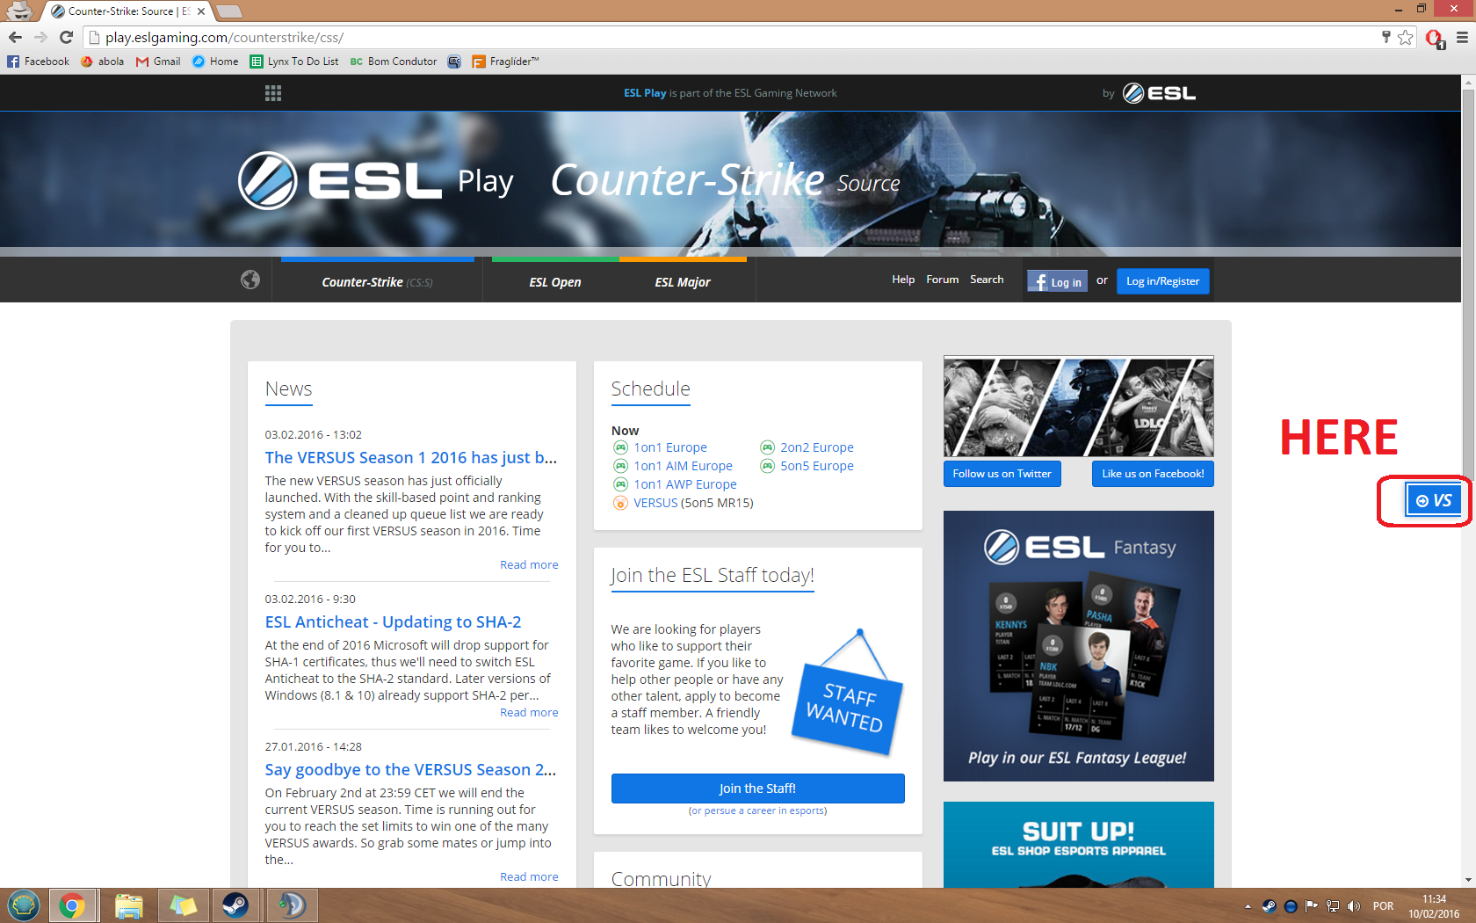This screenshot has width=1476, height=923.
Task: Click the browser forward arrow
Action: tap(40, 37)
